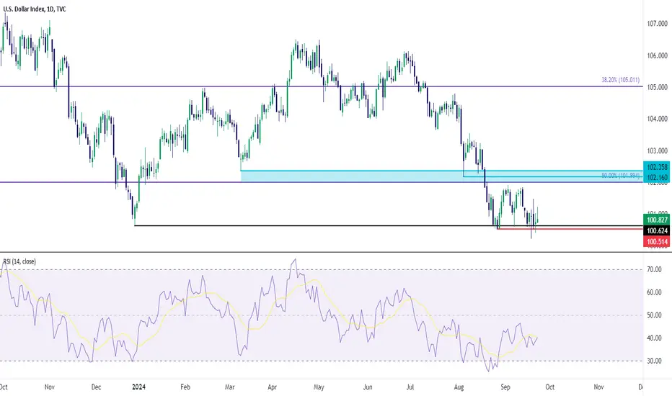This screenshot has width=672, height=396.
Task: Click the Nov label after Oct on the time axis
Action: pyautogui.click(x=50, y=387)
